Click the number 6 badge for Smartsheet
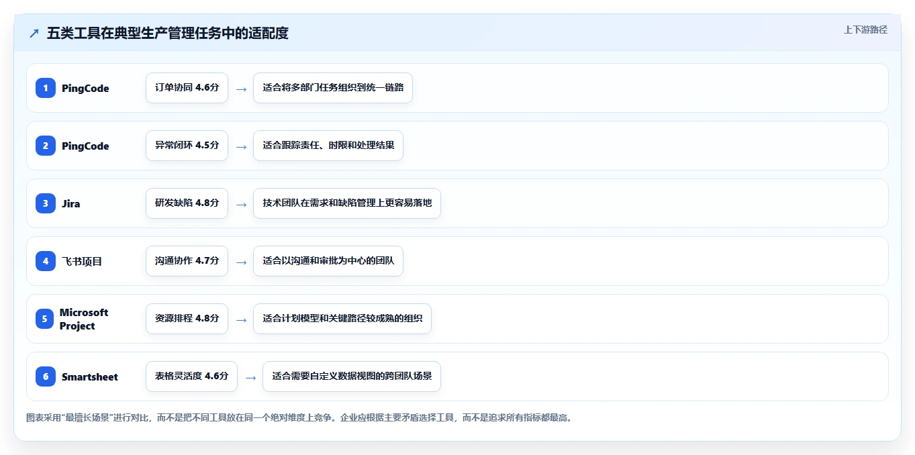This screenshot has height=455, width=915. tap(46, 376)
